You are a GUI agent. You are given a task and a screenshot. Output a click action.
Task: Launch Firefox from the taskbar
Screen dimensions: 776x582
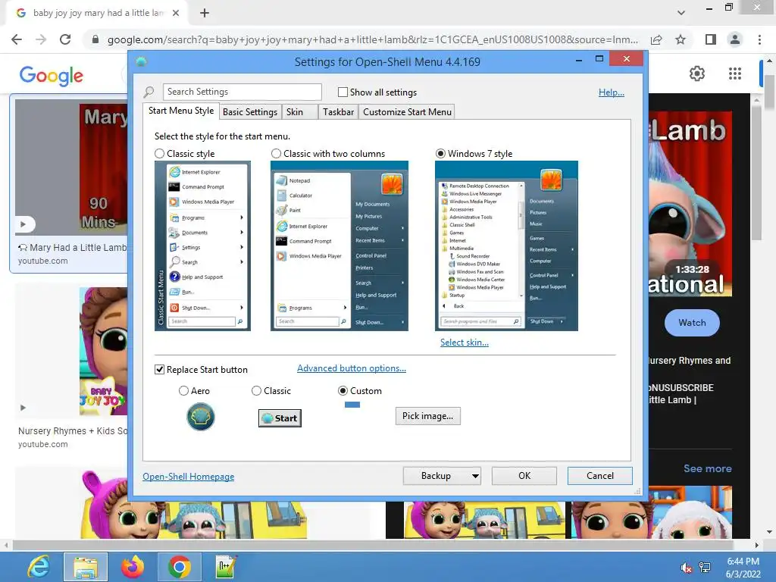133,567
